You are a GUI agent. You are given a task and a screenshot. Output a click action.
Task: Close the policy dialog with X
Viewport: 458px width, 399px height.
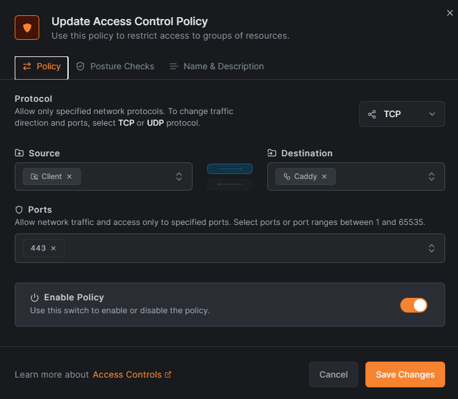(450, 13)
